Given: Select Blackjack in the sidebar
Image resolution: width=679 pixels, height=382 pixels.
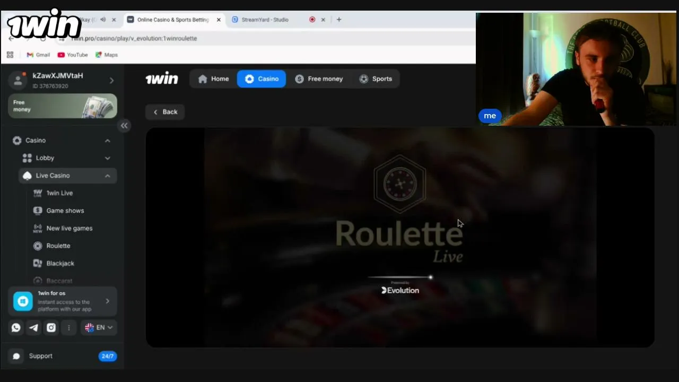Looking at the screenshot, I should tap(60, 263).
